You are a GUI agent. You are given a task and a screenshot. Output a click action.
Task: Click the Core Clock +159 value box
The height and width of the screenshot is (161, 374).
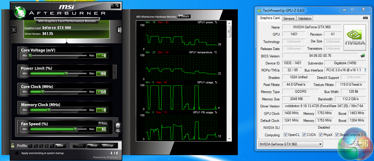pyautogui.click(x=101, y=92)
